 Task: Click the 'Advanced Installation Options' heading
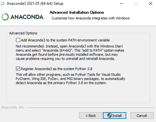77,12
